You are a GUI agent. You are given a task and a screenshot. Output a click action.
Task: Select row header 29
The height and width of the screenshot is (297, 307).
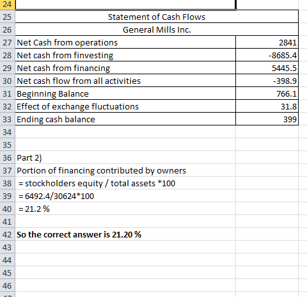point(7,68)
